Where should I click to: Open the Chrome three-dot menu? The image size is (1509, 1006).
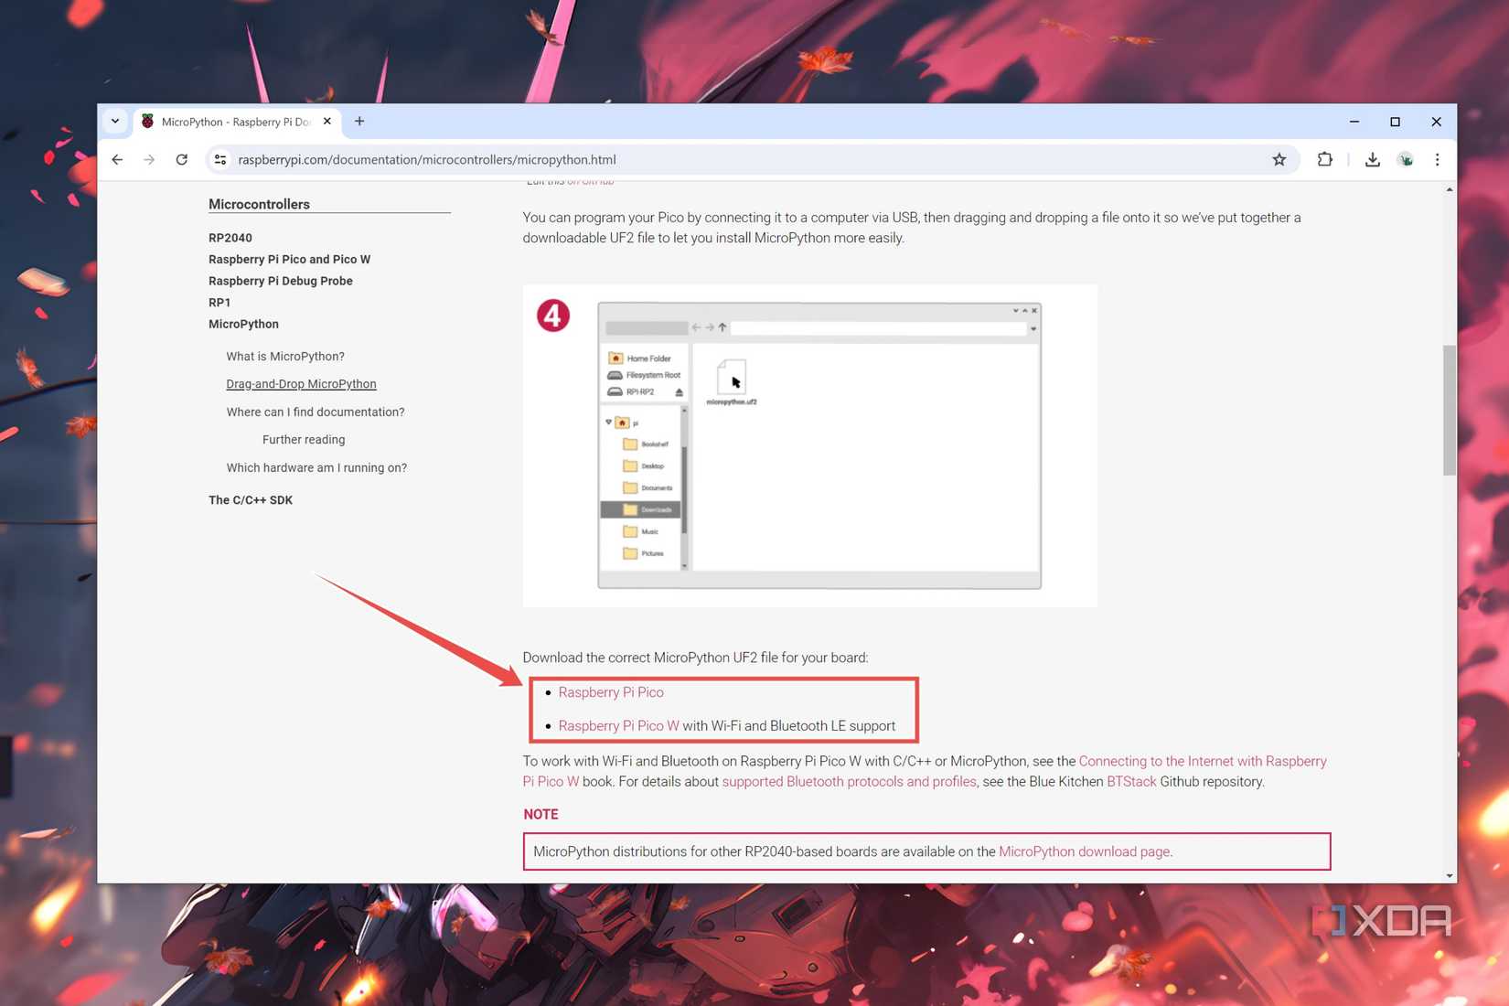1437,159
